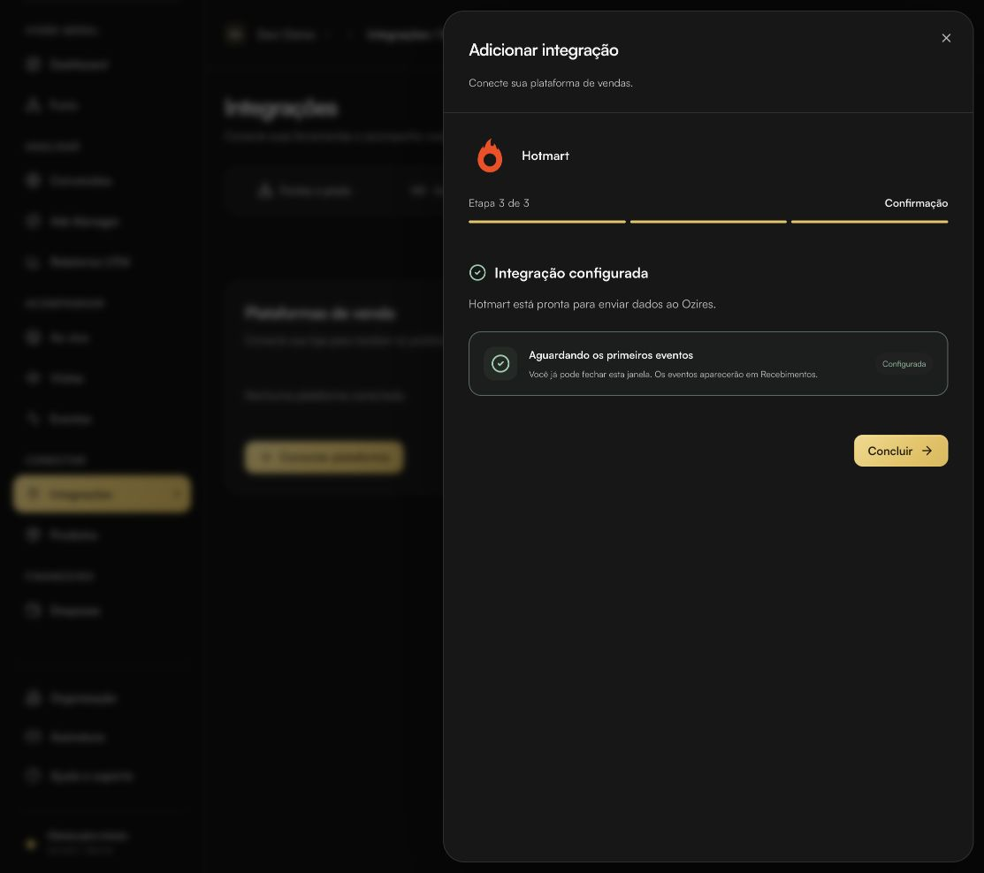The image size is (984, 873).
Task: Click the Empresas sidebar icon
Action: click(34, 611)
